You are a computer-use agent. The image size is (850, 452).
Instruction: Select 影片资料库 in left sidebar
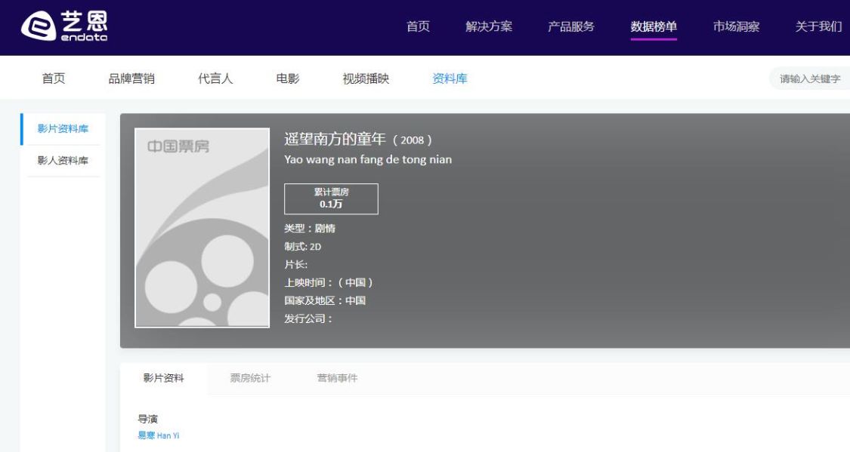pos(63,129)
